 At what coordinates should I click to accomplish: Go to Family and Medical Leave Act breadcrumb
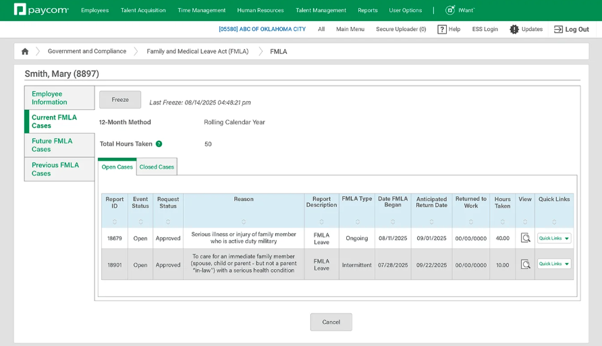[x=197, y=51]
